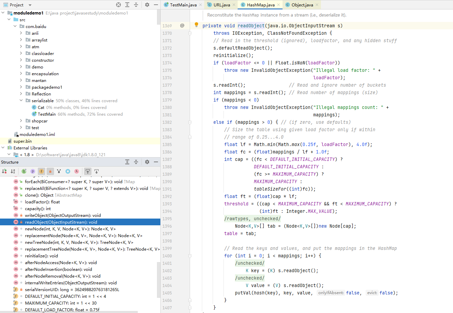
Task: Expand the Reflection package
Action: point(21,94)
